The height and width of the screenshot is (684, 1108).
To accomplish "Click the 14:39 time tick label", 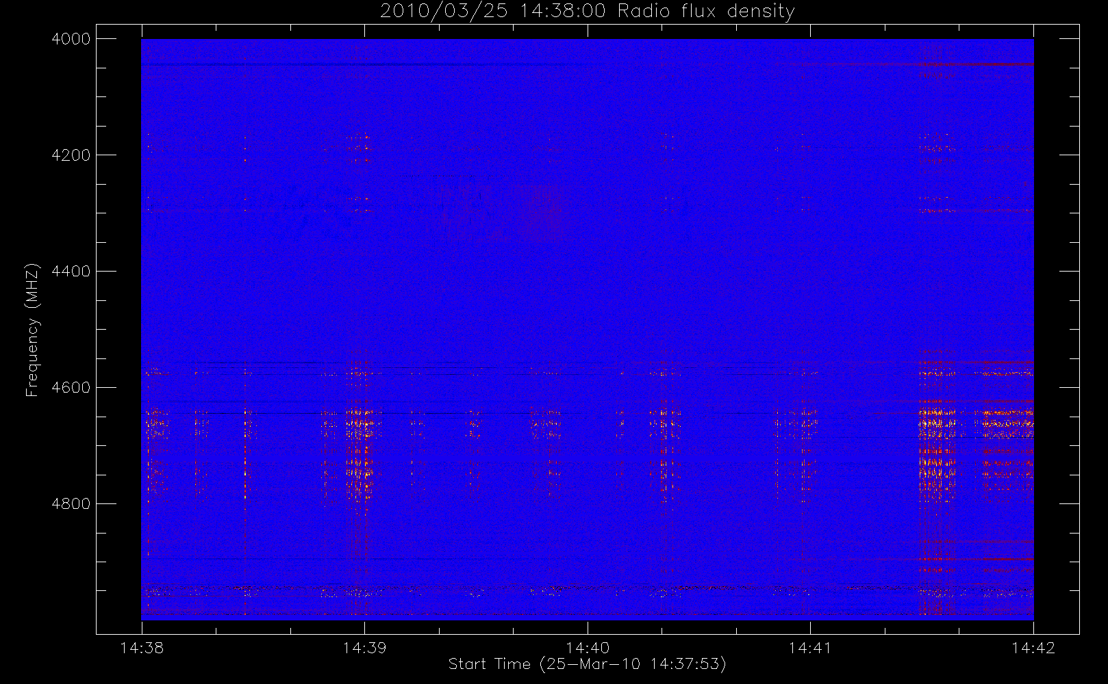I will (x=364, y=648).
